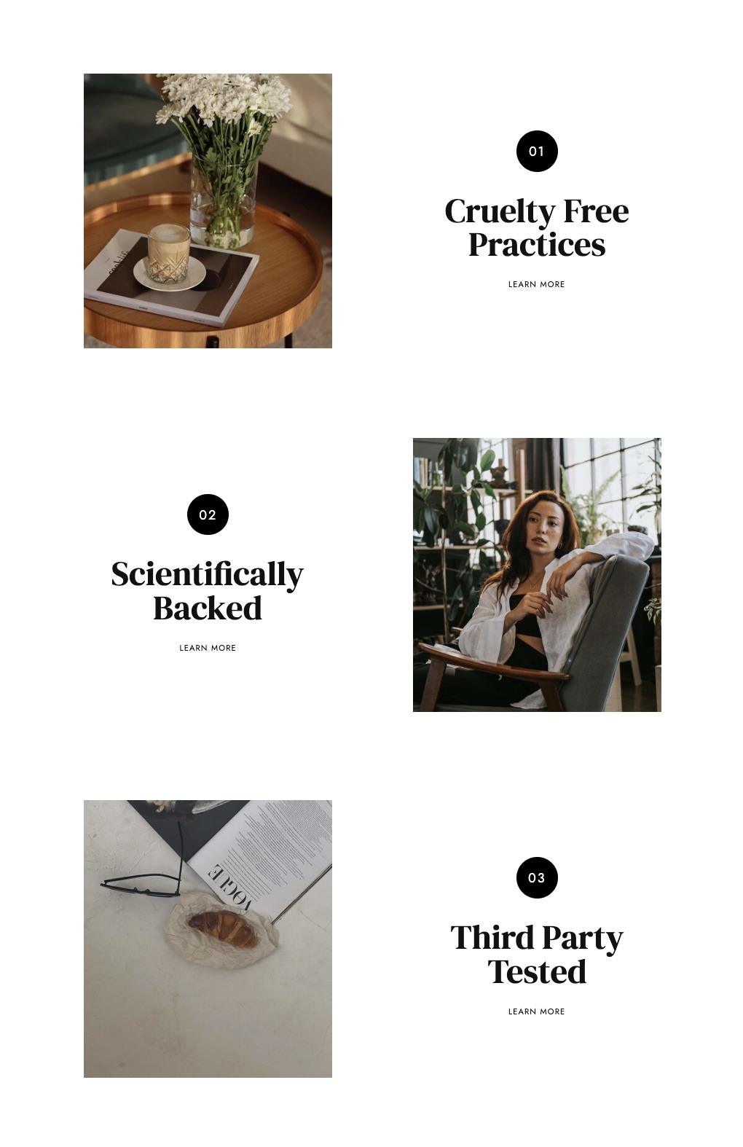Click the latte glass on the saucer
The image size is (743, 1147).
pos(168,254)
